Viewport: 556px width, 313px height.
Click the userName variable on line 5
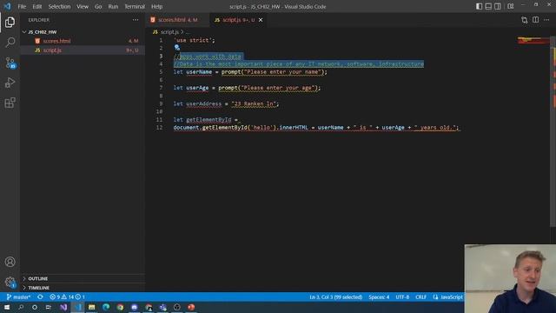coord(199,72)
